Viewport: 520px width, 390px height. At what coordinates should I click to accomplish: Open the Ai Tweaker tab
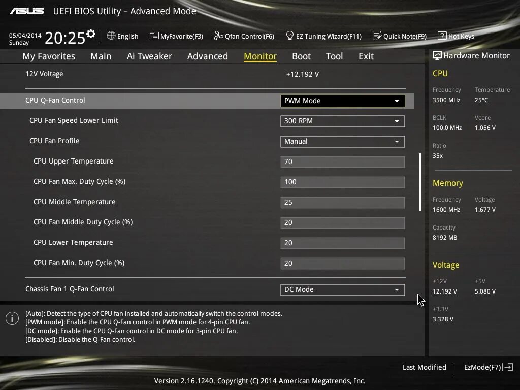[149, 56]
